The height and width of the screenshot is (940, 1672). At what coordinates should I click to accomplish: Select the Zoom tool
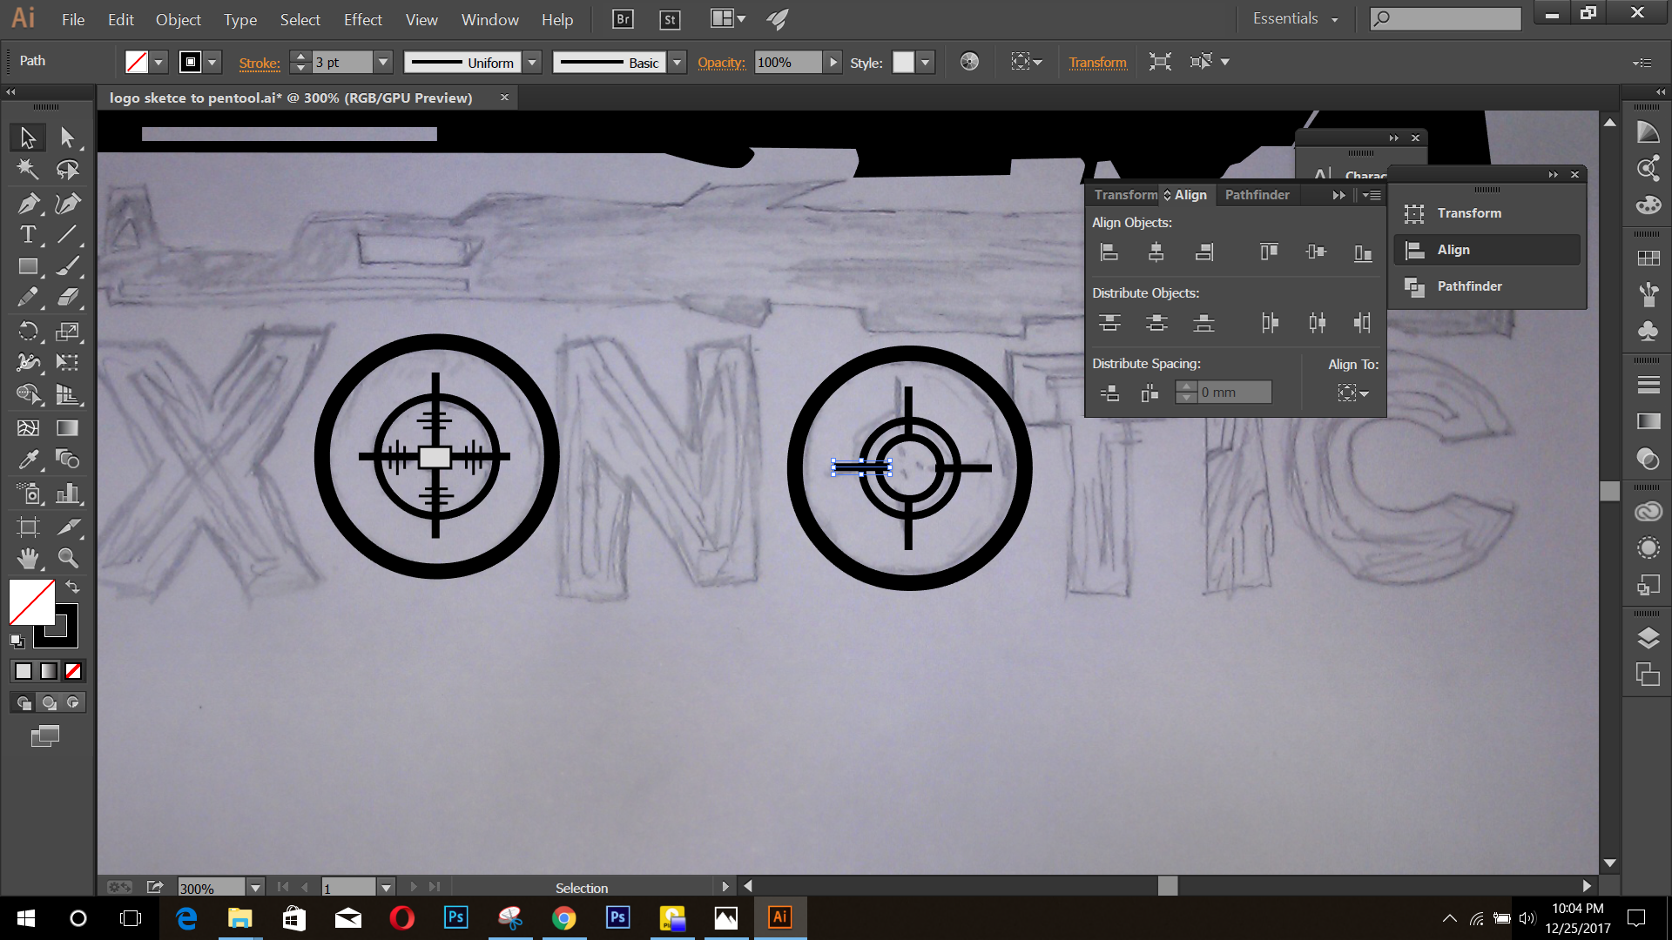click(67, 558)
